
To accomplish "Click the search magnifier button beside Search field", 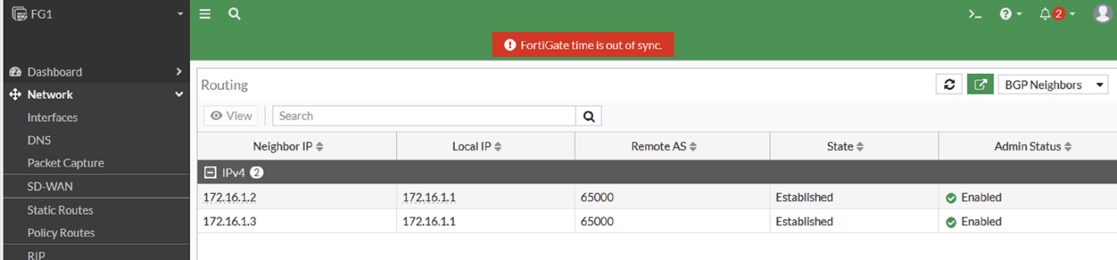I will pyautogui.click(x=589, y=116).
